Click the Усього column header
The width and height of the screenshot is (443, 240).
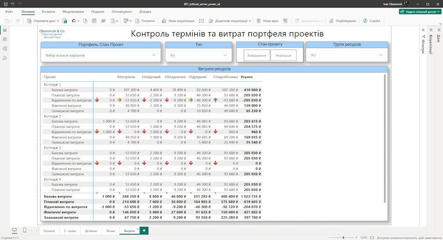[246, 77]
